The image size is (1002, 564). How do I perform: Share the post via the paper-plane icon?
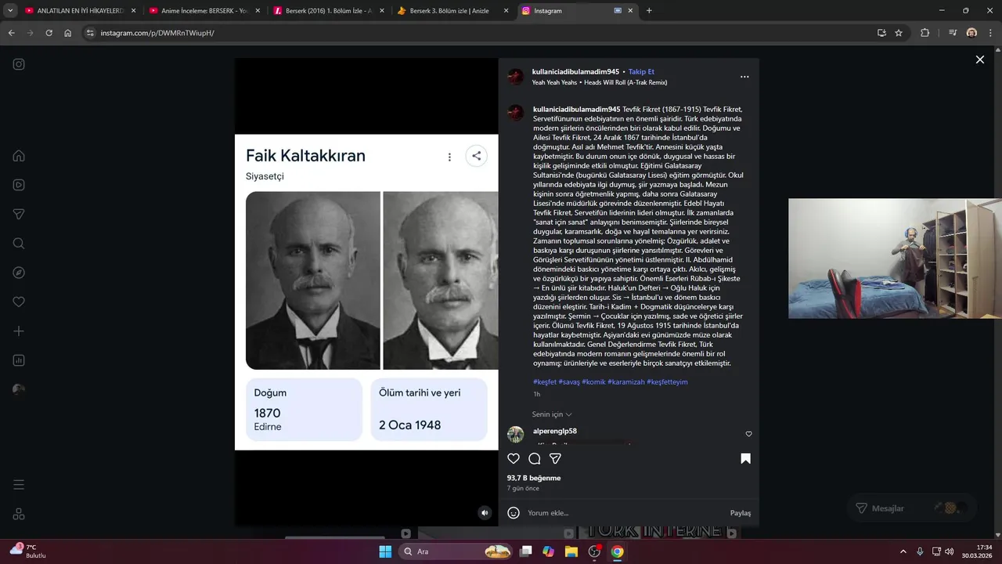click(x=555, y=458)
